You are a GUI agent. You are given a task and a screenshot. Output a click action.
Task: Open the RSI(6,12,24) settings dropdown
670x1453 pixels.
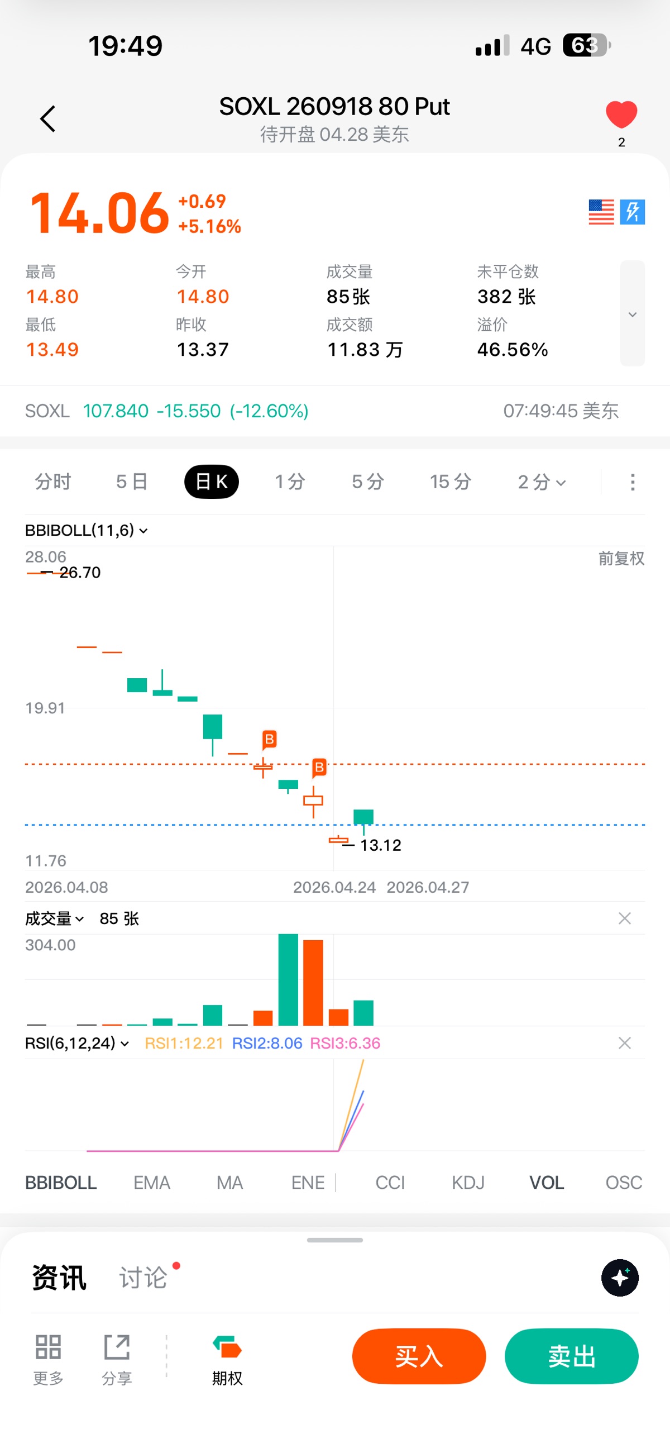77,1043
